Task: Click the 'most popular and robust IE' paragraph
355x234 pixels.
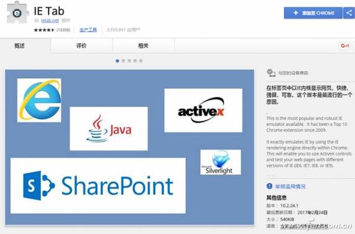Action: tap(306, 124)
